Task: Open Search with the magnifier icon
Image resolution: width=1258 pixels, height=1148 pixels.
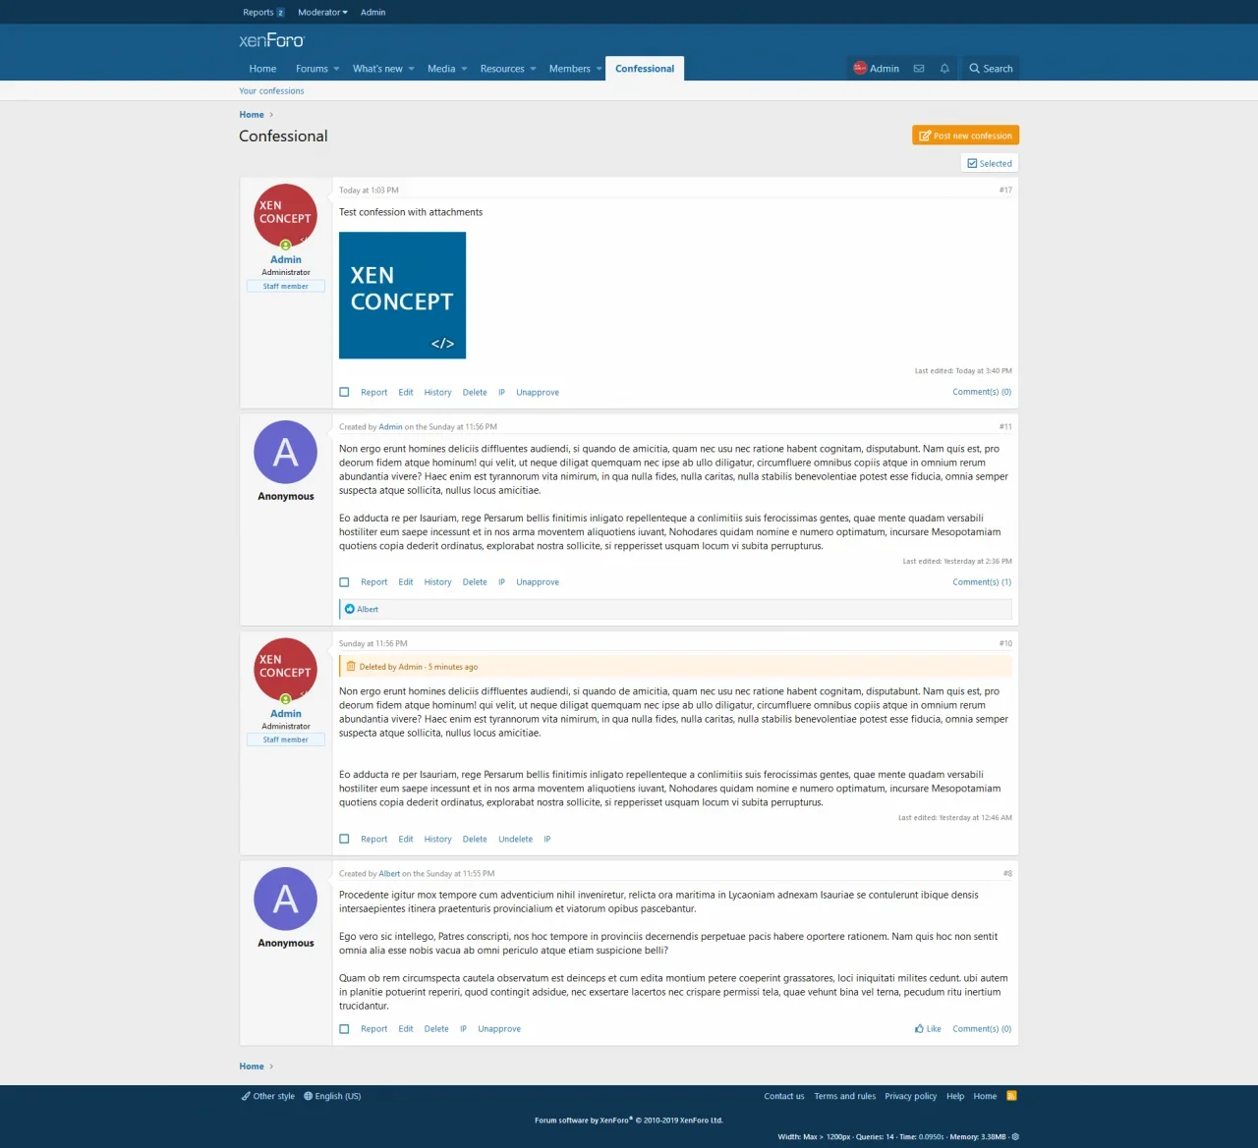Action: (991, 69)
